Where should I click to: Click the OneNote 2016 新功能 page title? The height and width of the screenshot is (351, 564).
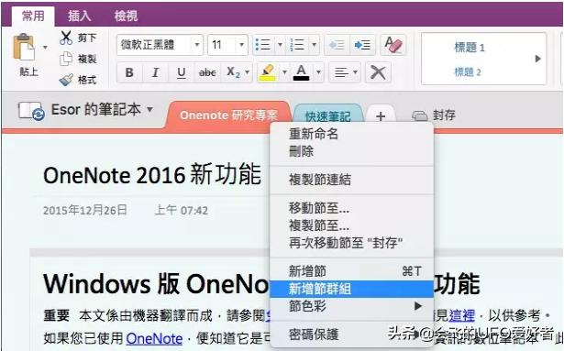(152, 175)
